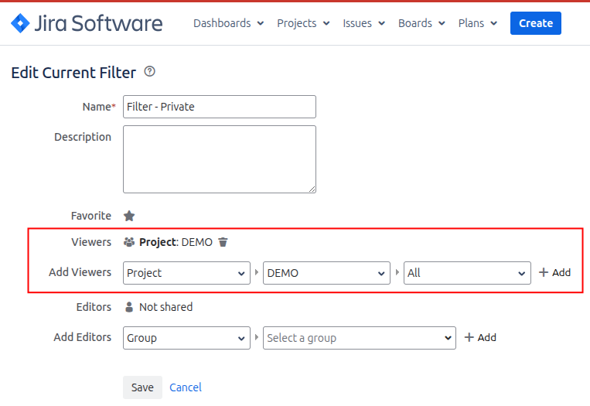Delete the Project: DEMO viewer with trash icon

click(x=223, y=242)
